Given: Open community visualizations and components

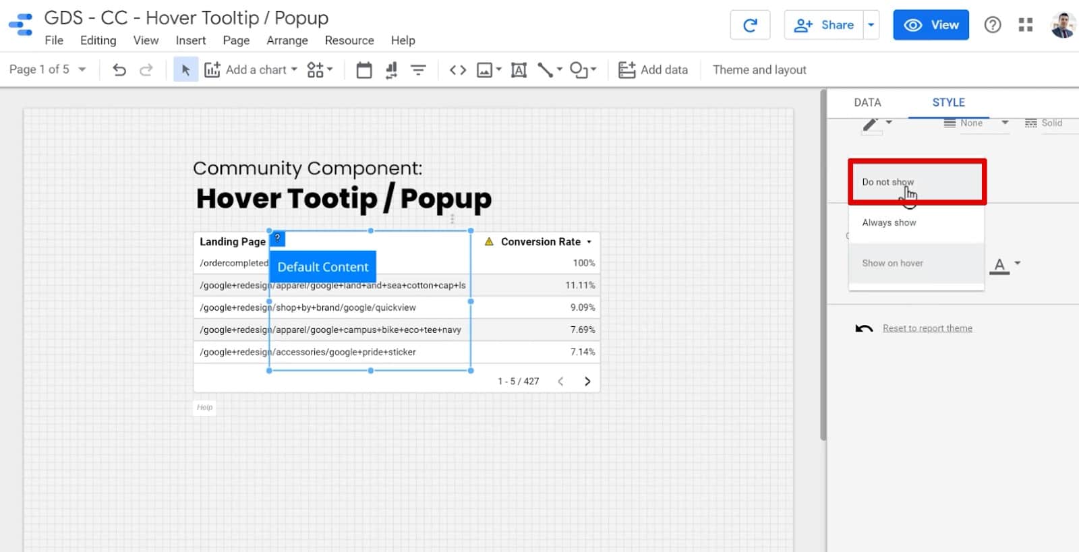Looking at the screenshot, I should (319, 70).
